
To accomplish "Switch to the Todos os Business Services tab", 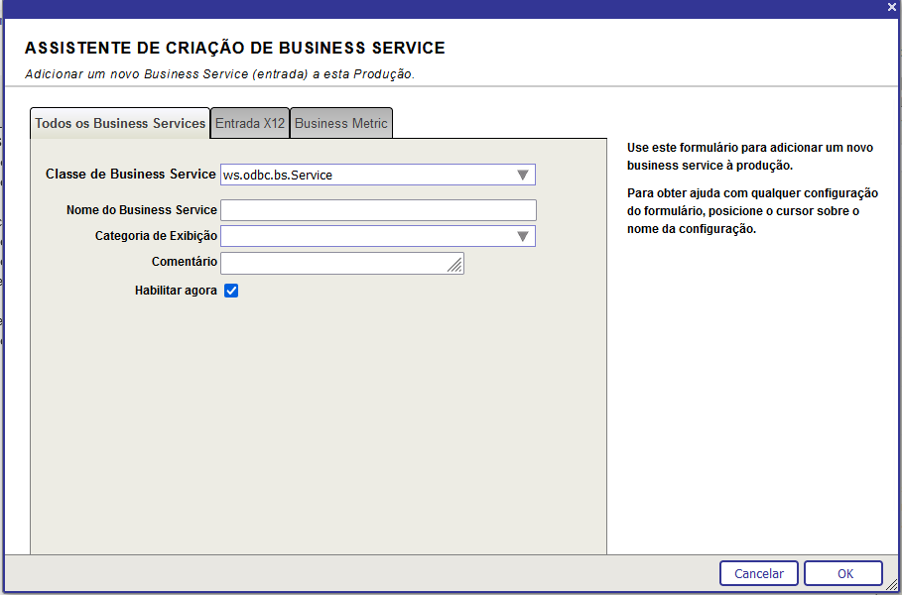I will 120,123.
